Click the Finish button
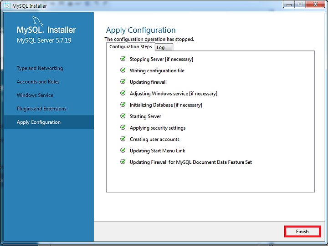This screenshot has height=246, width=328. pos(302,231)
